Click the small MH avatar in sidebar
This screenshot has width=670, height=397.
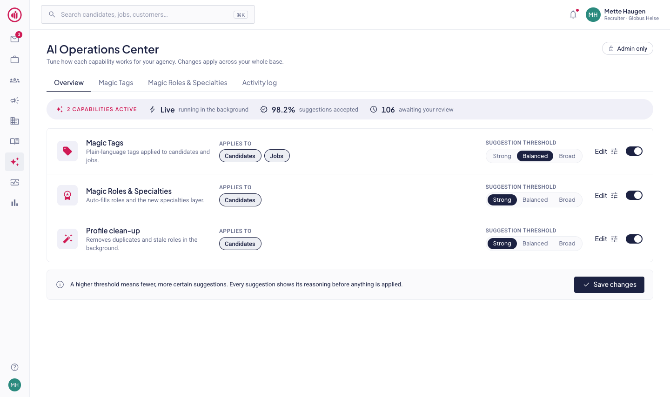pos(14,385)
